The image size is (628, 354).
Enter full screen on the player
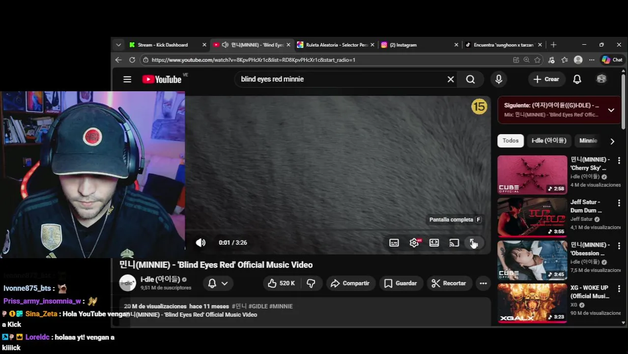(x=473, y=242)
